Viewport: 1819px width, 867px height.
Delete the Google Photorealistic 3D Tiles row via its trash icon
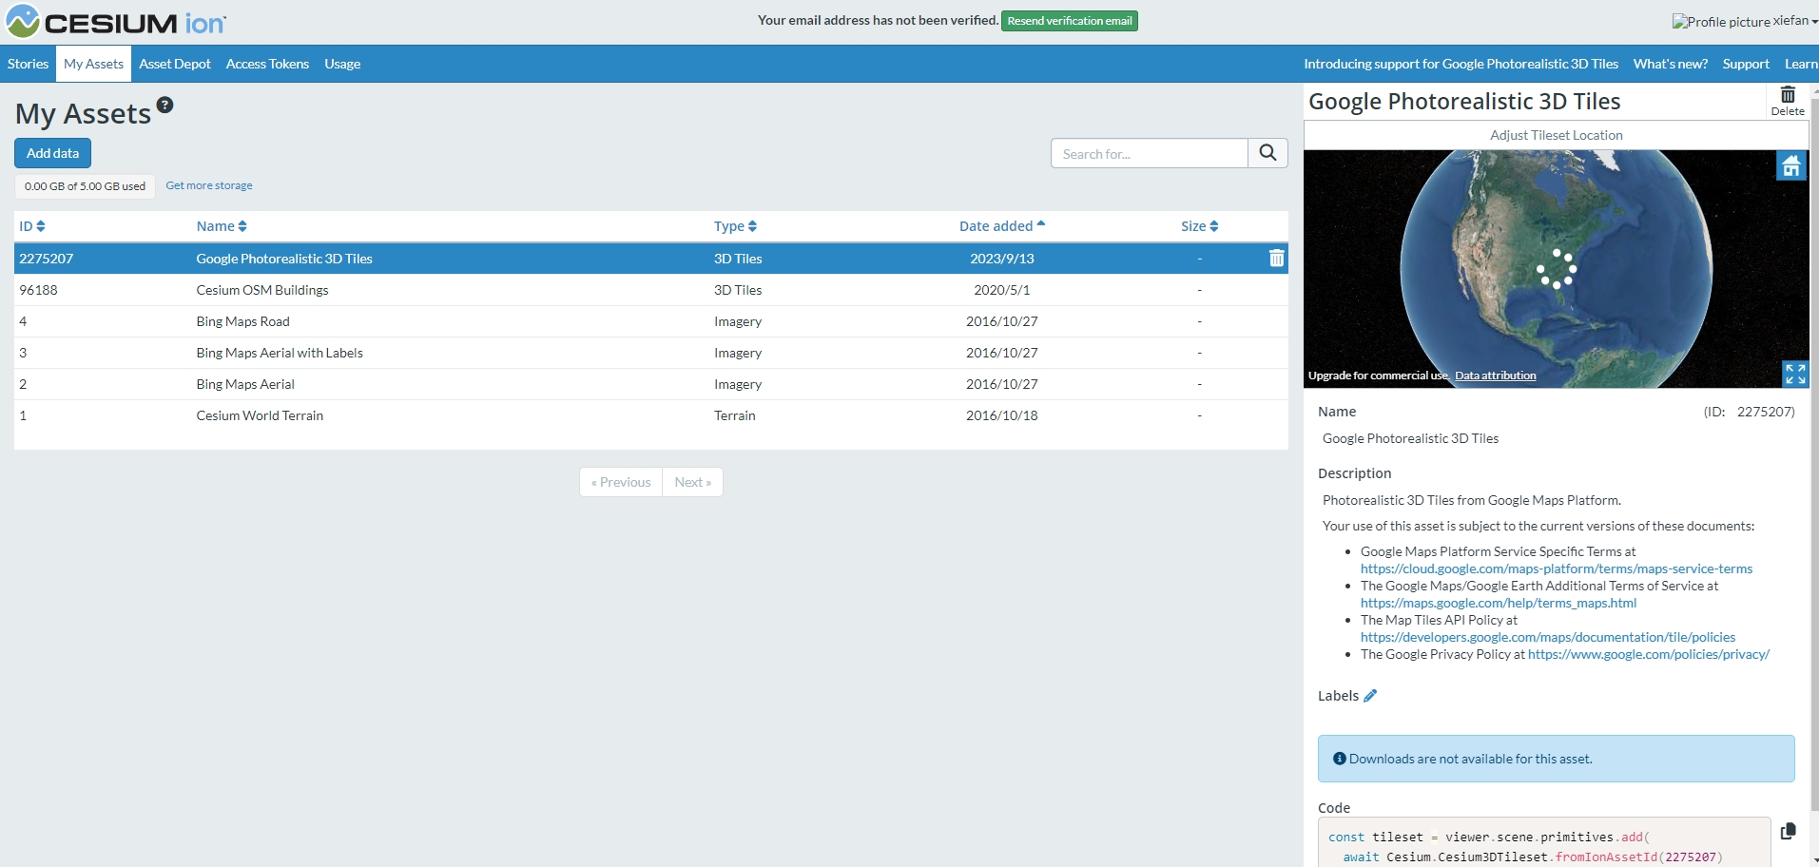(1276, 258)
